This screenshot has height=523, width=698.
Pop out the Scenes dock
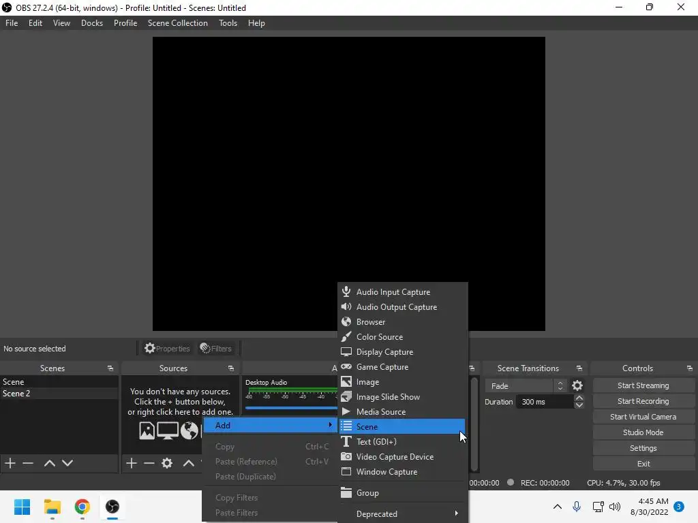coord(110,368)
